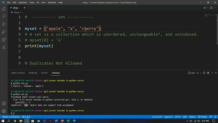Click line number 5 in gutter
Screen dimensions: 218x123
click(x=19, y=40)
